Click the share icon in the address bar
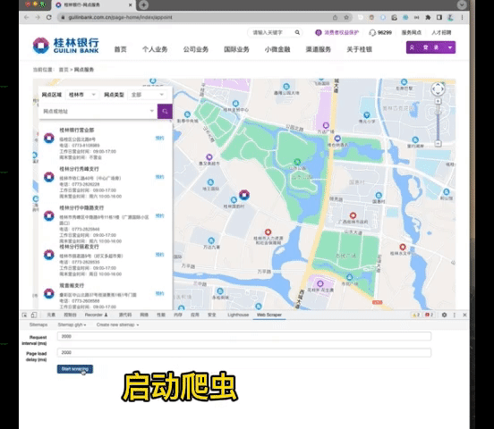This screenshot has height=429, width=494. (336, 17)
